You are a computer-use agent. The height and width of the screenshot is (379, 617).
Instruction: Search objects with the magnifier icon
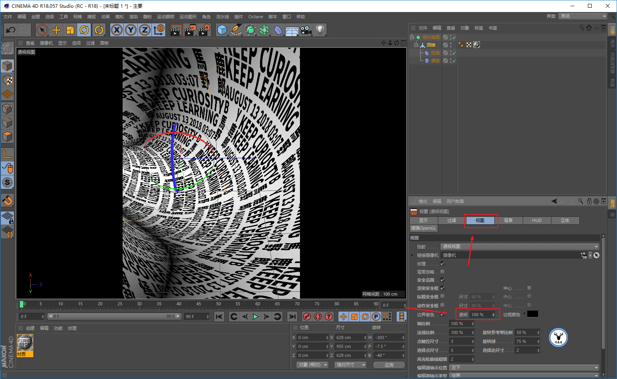(x=582, y=28)
